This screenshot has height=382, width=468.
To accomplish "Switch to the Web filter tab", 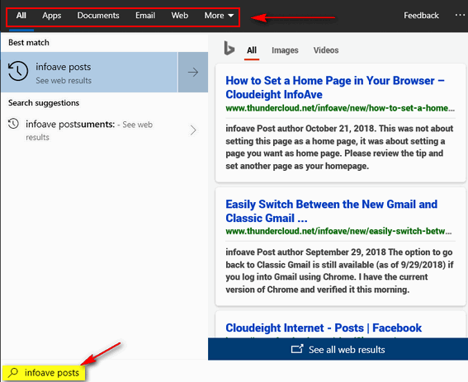I will [x=180, y=16].
